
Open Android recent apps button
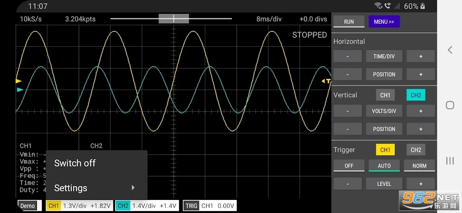coord(450,161)
